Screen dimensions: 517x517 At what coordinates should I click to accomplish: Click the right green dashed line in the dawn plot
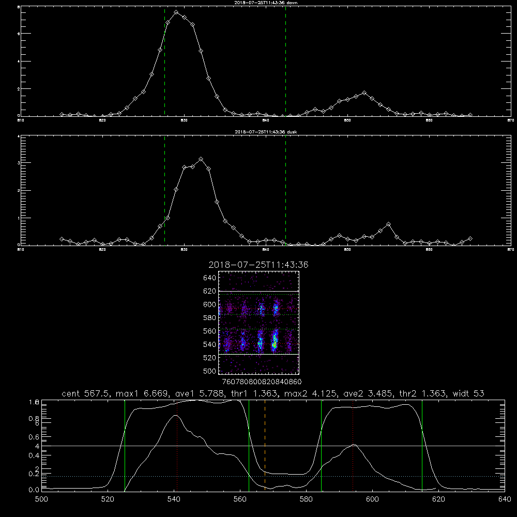point(285,61)
